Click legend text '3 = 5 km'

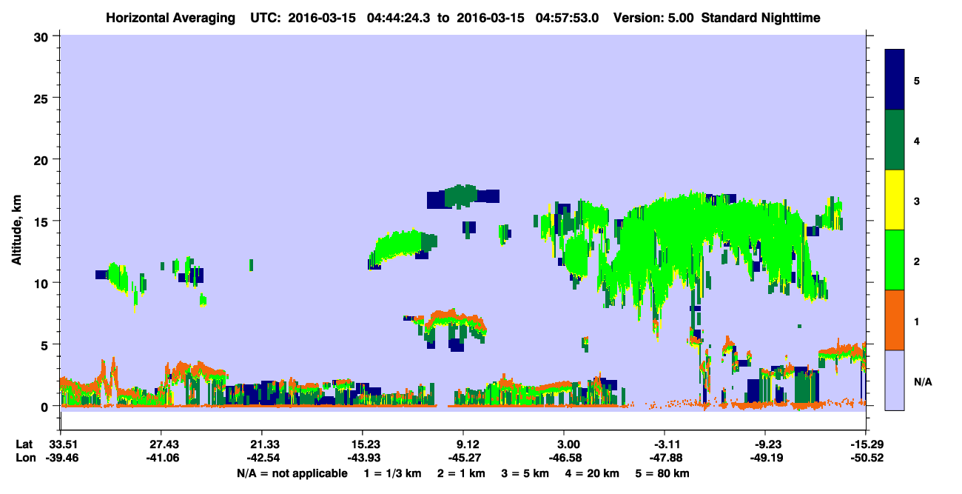[x=526, y=473]
